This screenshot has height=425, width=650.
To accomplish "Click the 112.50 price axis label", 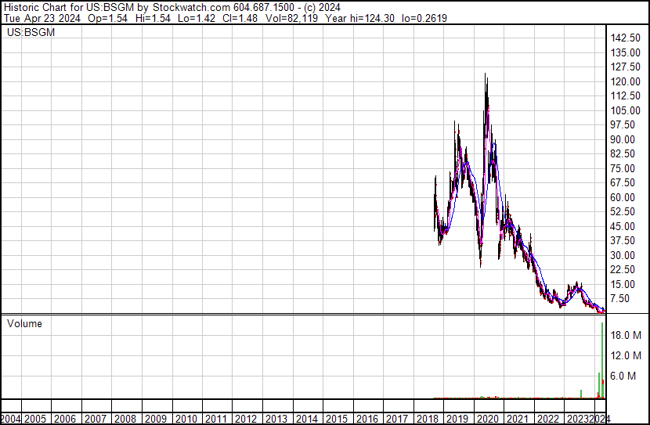I will 626,96.
